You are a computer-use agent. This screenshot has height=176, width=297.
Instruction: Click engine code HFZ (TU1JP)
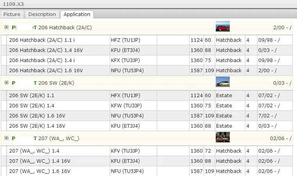coord(125,40)
